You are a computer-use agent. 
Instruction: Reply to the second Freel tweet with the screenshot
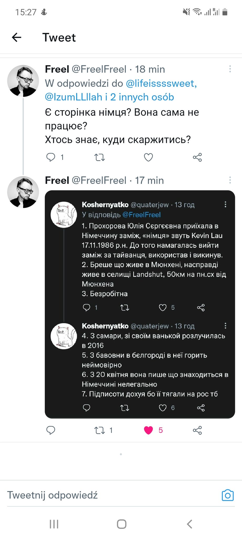[51, 430]
